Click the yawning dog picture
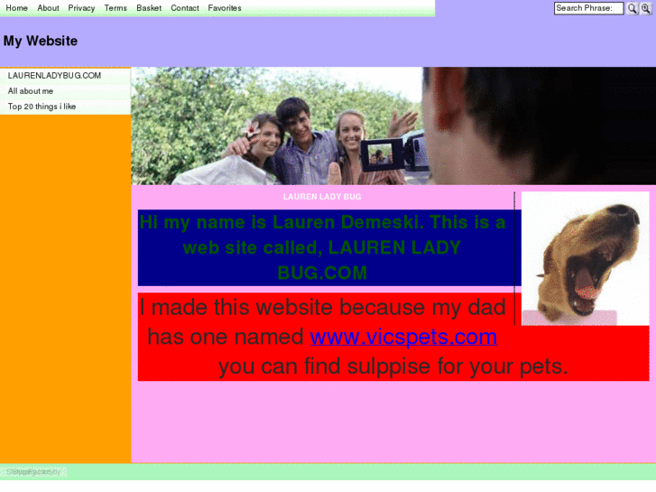Screen dimensions: 656x492 pos(585,258)
